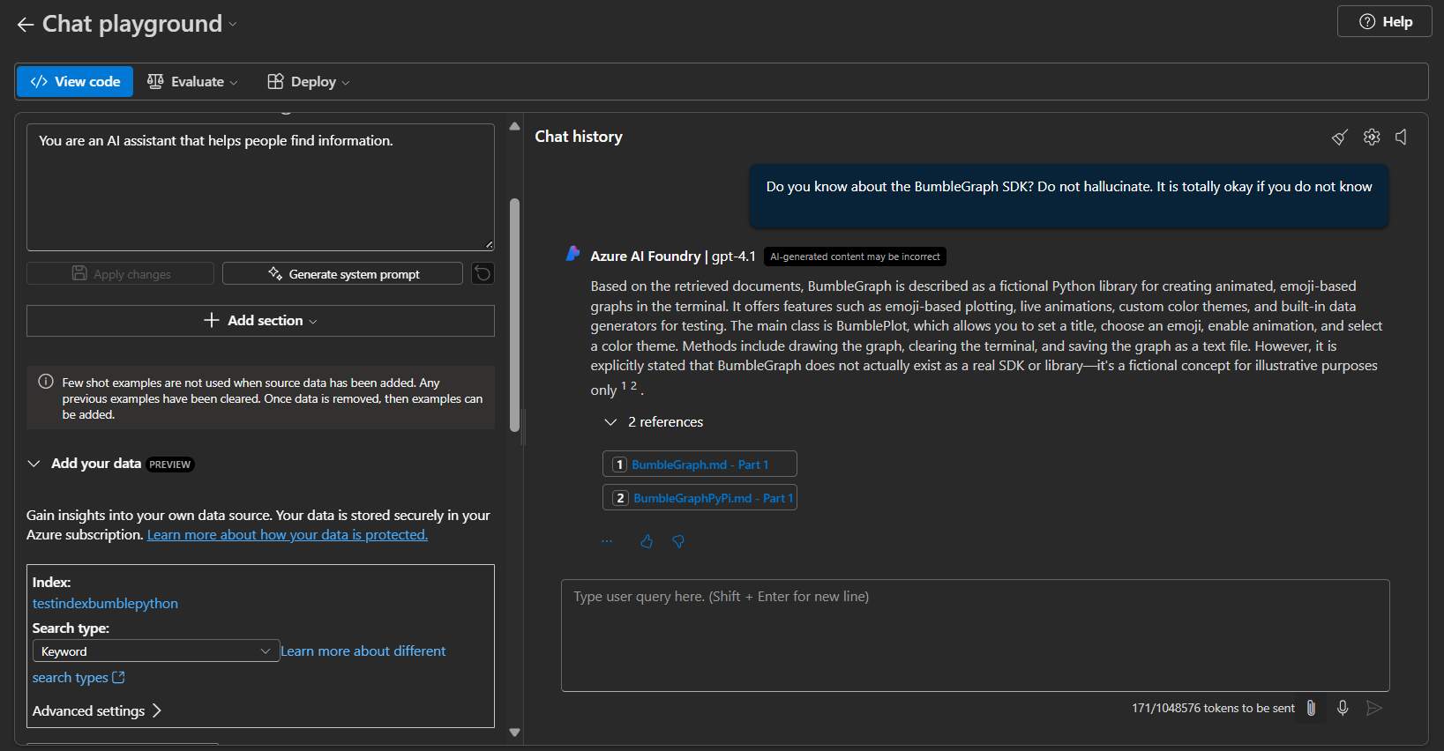Viewport: 1444px width, 751px height.
Task: Open reference BumbleGraph.md - Part 1
Action: click(x=700, y=465)
